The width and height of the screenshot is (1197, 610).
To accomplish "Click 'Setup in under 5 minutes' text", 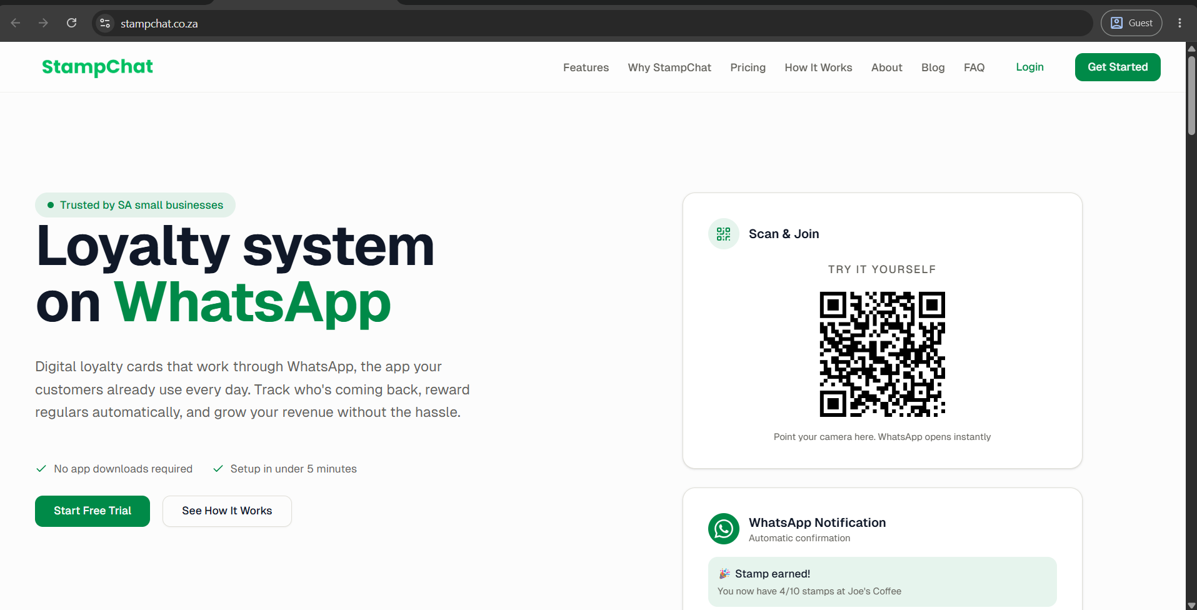I will 293,469.
